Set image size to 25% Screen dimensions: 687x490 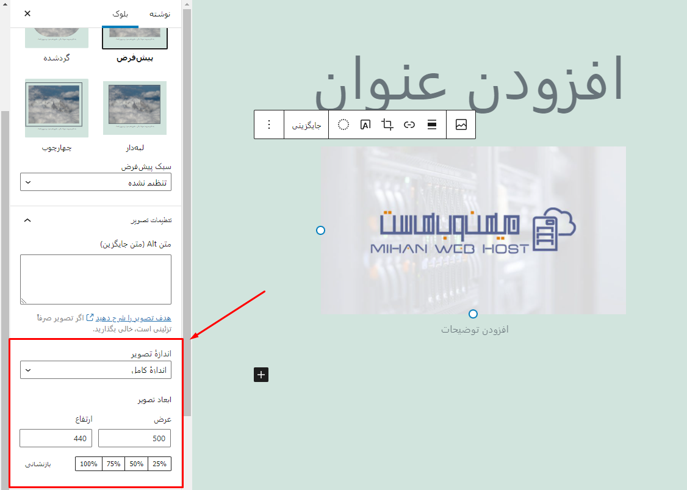click(159, 464)
